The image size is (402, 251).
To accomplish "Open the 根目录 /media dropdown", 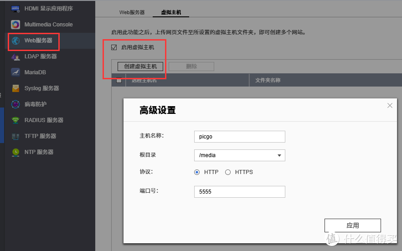I will point(239,155).
